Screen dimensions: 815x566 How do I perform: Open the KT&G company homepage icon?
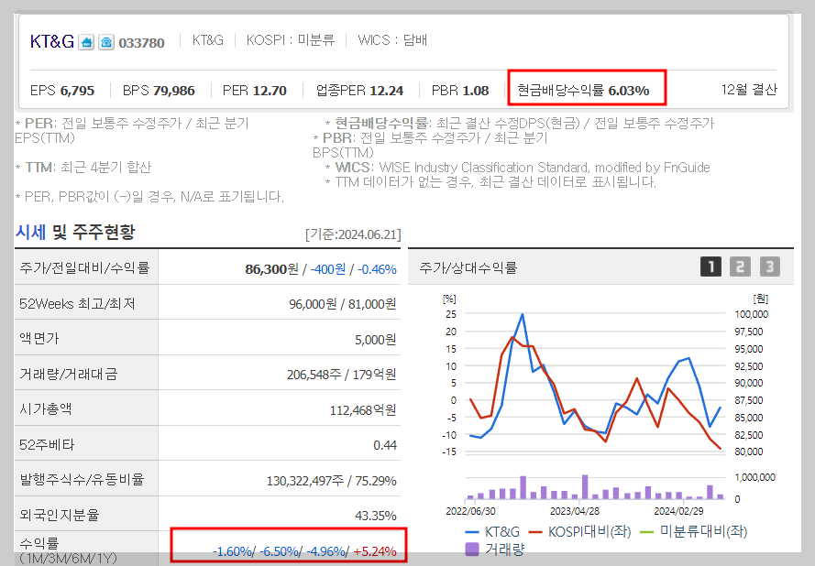coord(86,42)
